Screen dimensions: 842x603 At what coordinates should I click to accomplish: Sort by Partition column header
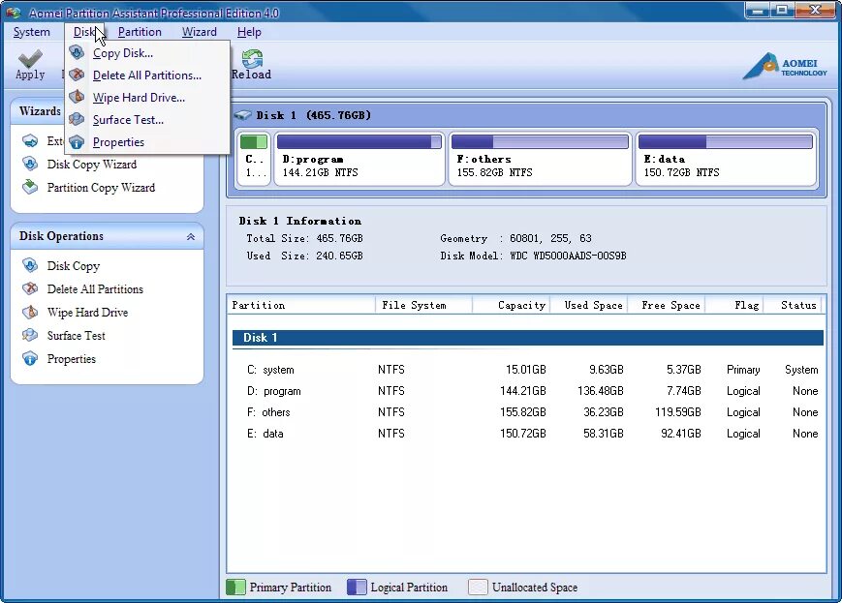(x=300, y=305)
